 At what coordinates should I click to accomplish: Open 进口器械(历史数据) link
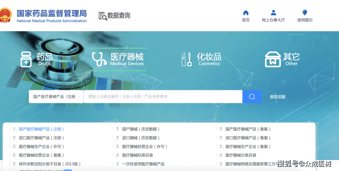pyautogui.click(x=141, y=138)
